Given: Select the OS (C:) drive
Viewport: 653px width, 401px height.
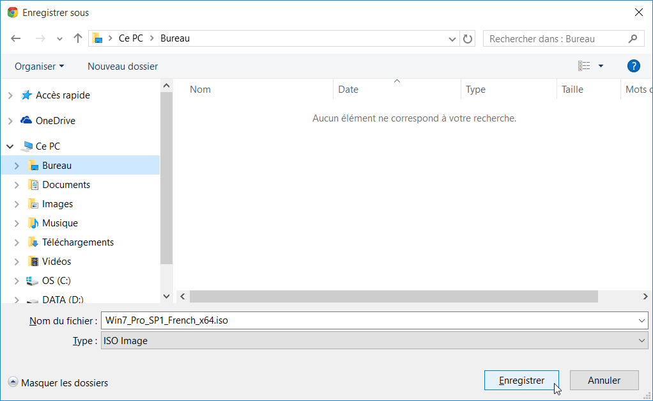Looking at the screenshot, I should point(56,281).
